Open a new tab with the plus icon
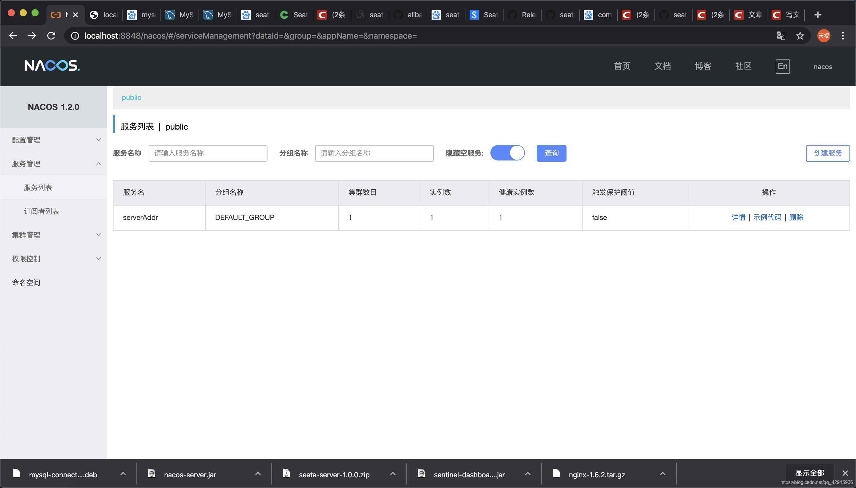The width and height of the screenshot is (856, 488). (x=818, y=15)
